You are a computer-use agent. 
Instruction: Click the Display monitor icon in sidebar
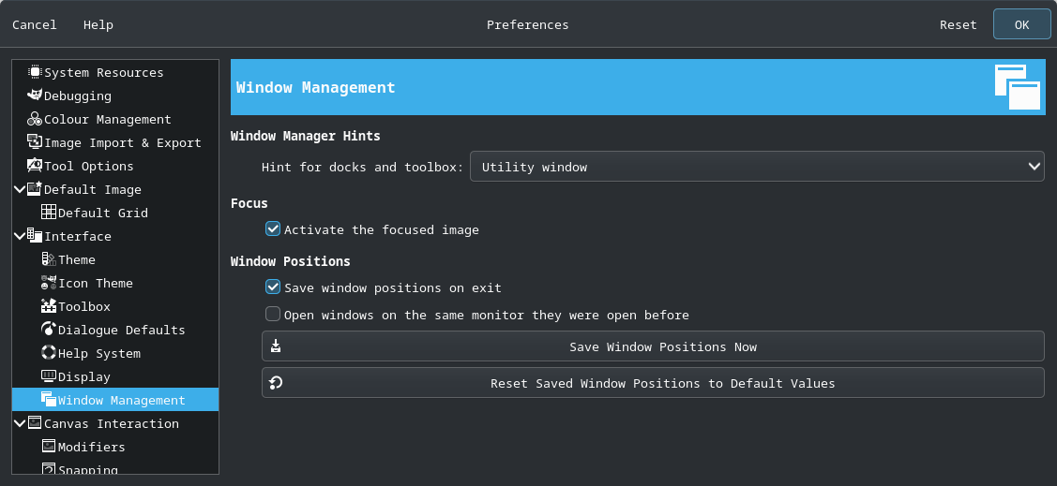[49, 376]
